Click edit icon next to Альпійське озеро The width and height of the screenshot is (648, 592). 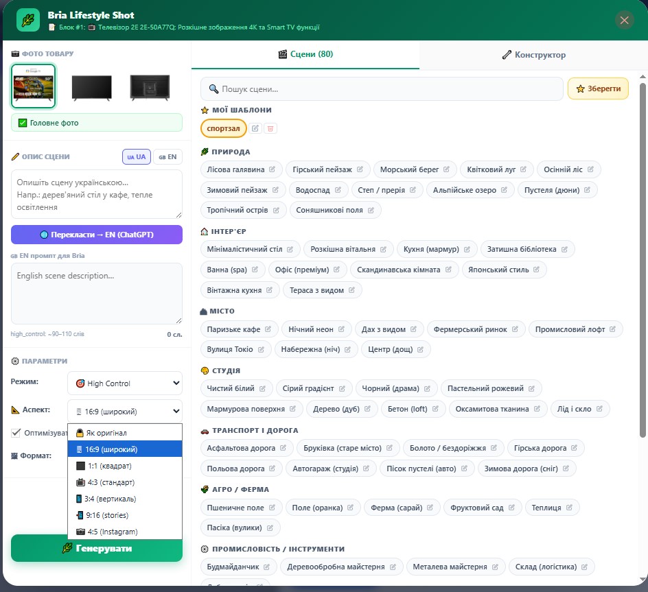coord(504,190)
